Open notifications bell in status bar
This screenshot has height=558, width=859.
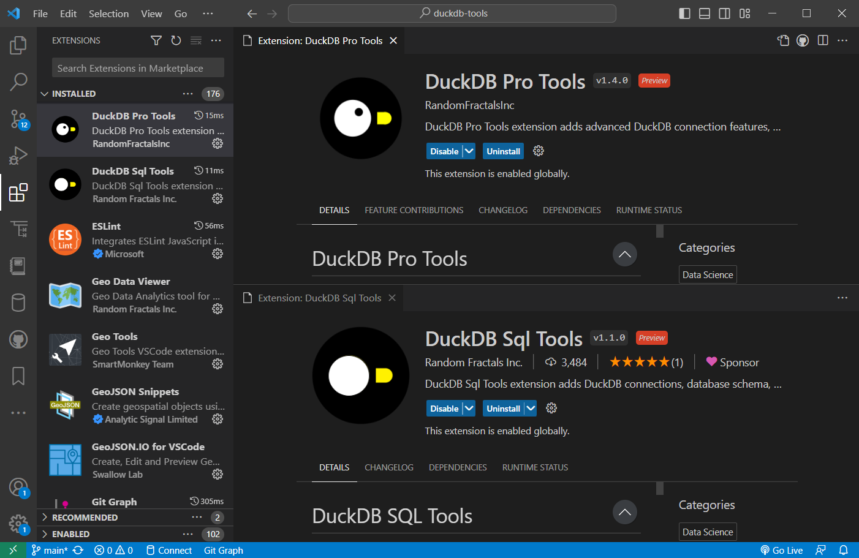pos(844,550)
